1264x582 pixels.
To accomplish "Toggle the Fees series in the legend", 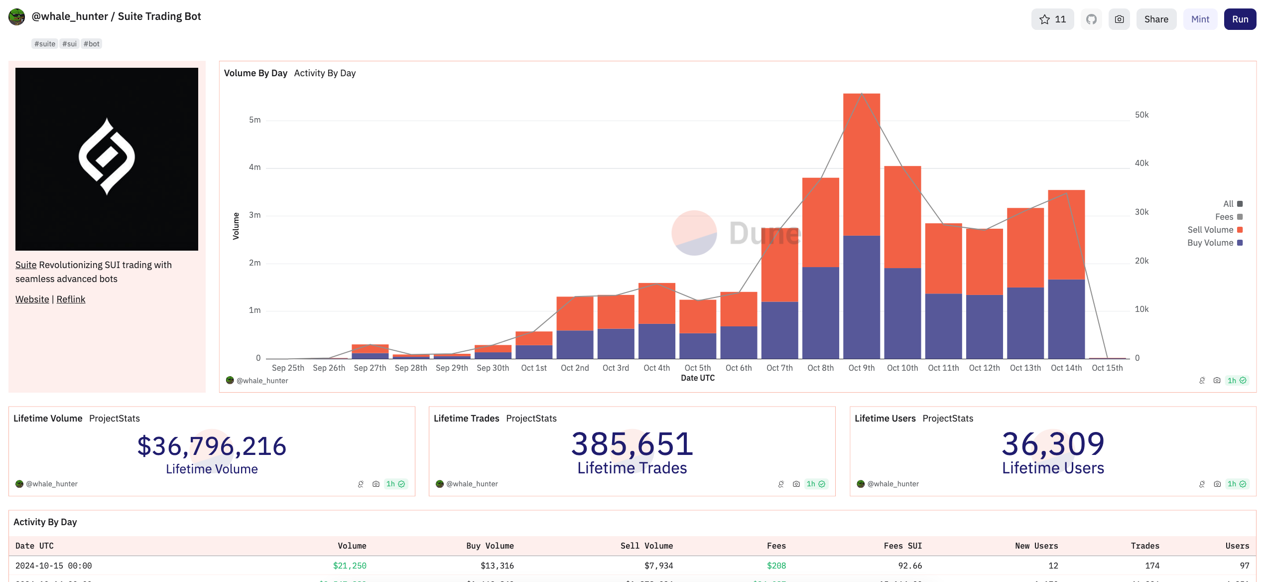I will tap(1228, 217).
